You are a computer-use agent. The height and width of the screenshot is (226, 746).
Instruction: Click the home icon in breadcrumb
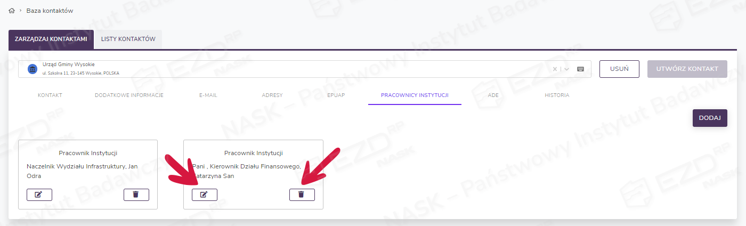tap(12, 11)
